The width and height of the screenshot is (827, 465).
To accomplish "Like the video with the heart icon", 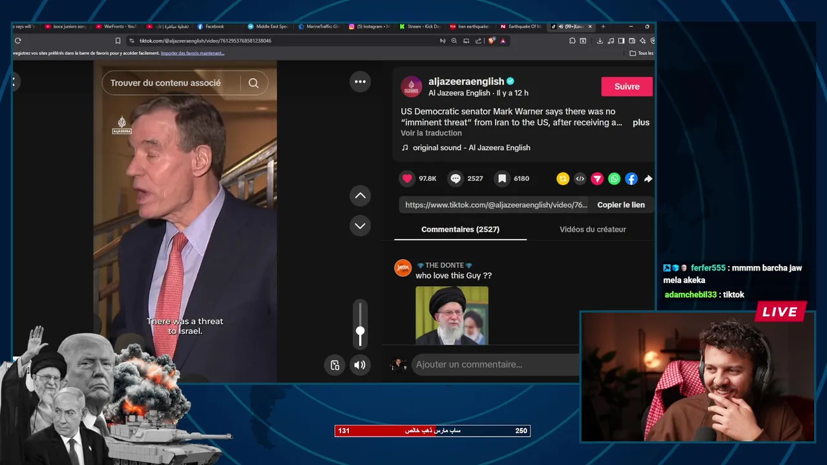I will [x=407, y=178].
